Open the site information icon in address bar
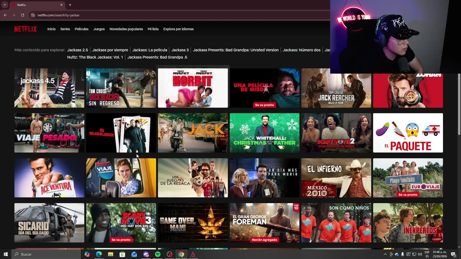Viewport: 461px width, 259px height. click(x=33, y=15)
